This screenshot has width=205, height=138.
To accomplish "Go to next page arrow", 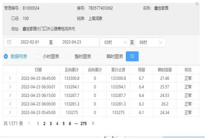I will point(93,123).
